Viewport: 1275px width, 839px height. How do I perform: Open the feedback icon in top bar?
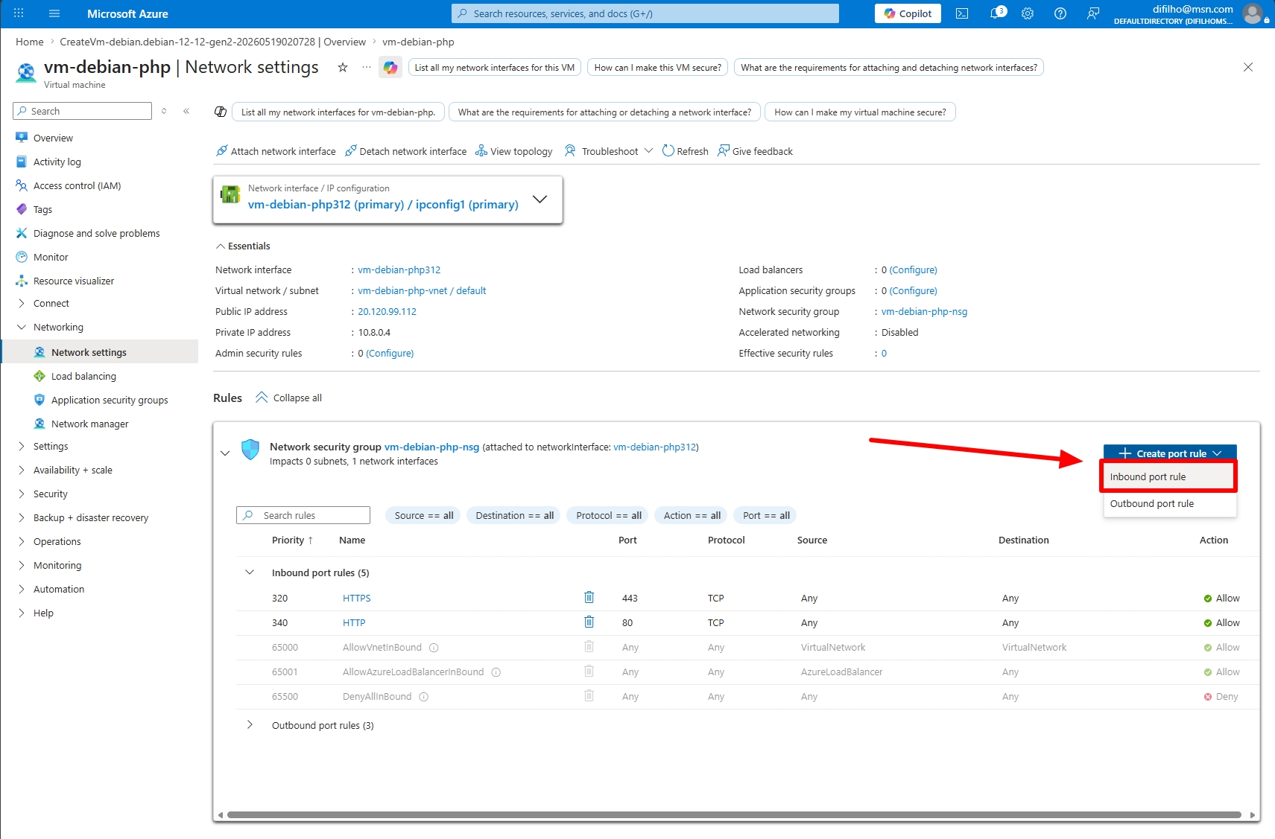(x=1093, y=13)
